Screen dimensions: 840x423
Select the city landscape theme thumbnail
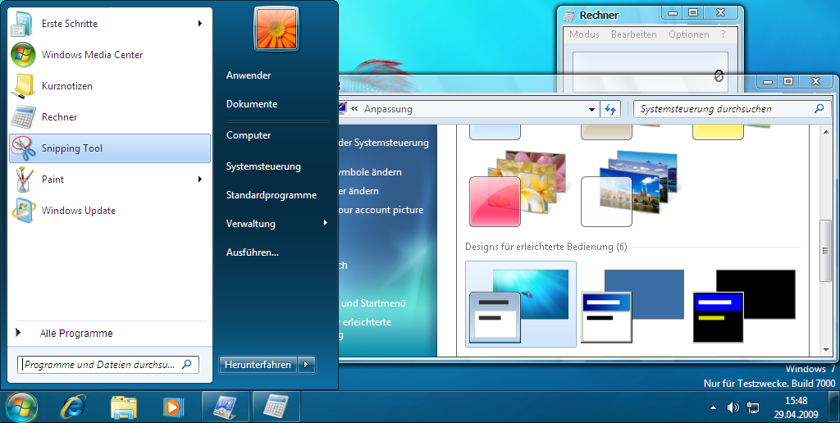click(629, 188)
